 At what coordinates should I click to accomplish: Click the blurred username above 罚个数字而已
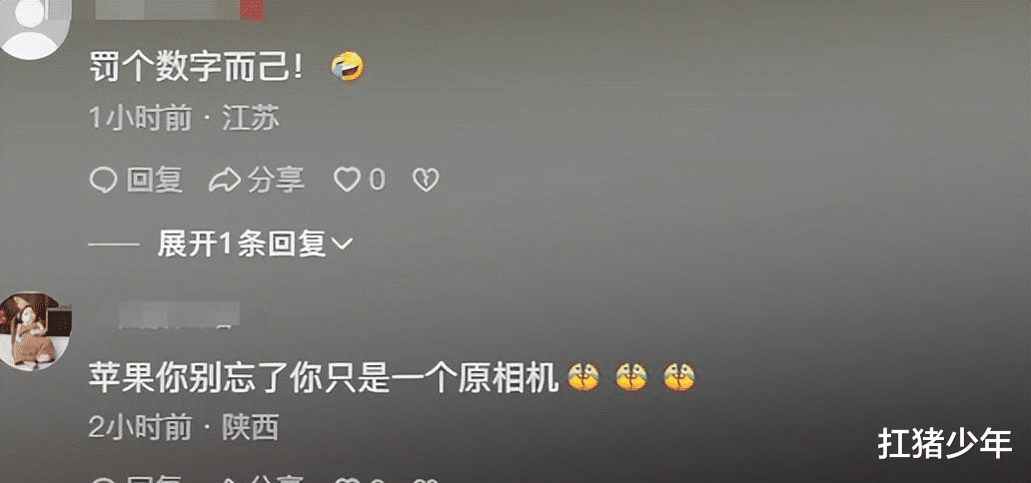coord(179,10)
